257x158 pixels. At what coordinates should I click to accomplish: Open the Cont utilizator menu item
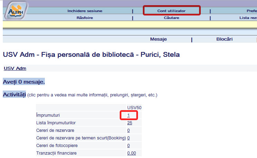pos(171,11)
